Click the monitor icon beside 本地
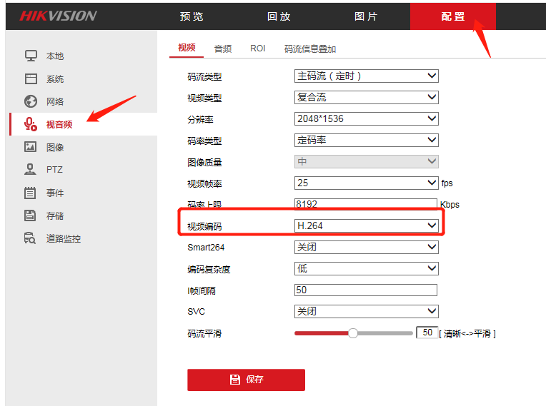The image size is (546, 406). pyautogui.click(x=30, y=56)
